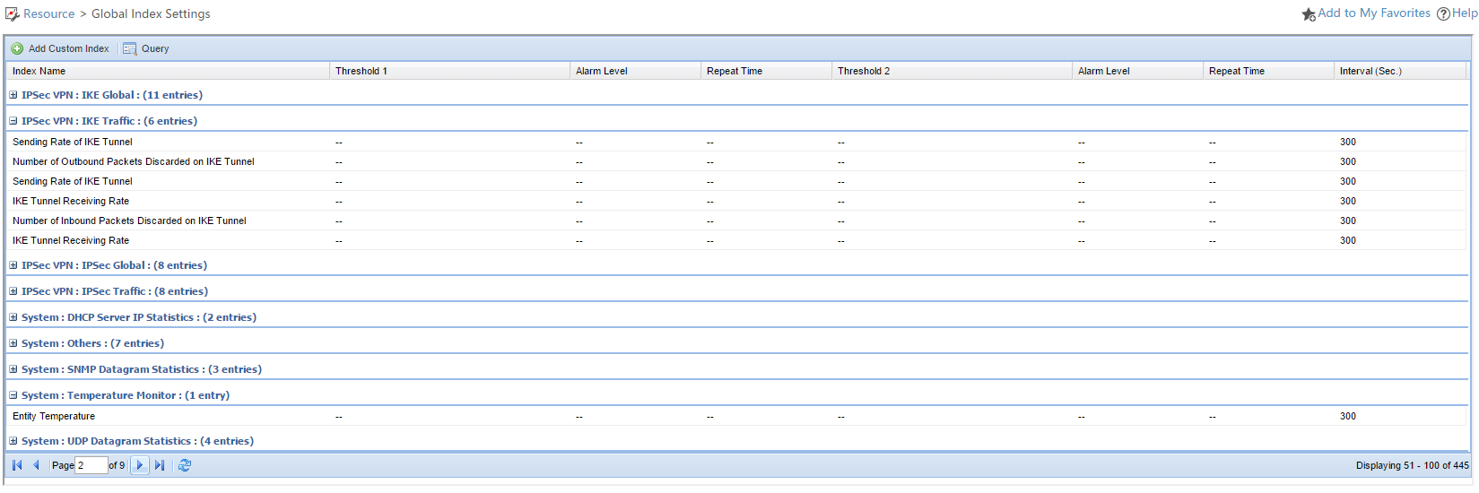Image resolution: width=1479 pixels, height=493 pixels.
Task: Go to first page using pager icon
Action: pyautogui.click(x=17, y=465)
